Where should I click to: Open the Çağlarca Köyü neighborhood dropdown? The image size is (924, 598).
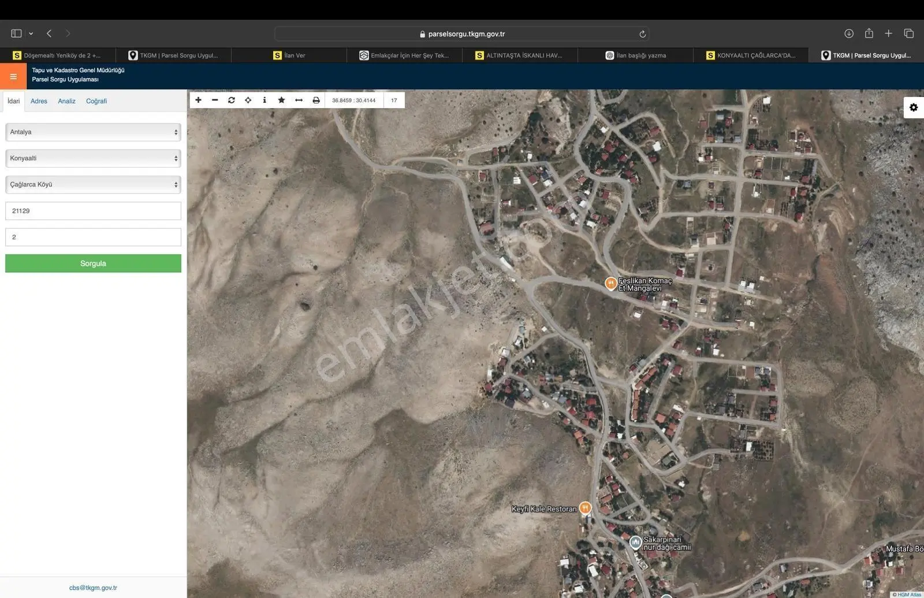[93, 184]
